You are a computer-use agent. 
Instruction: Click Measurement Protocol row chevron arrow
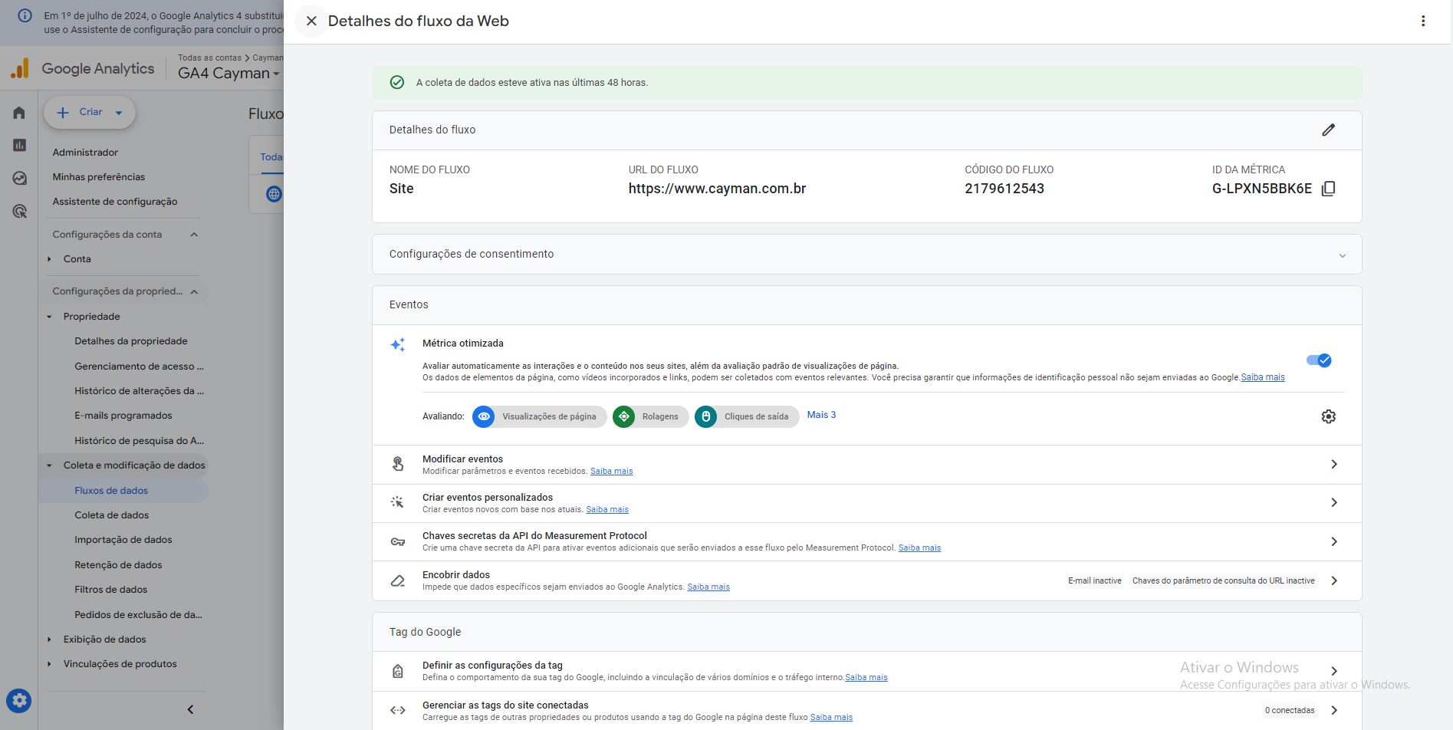coord(1334,541)
